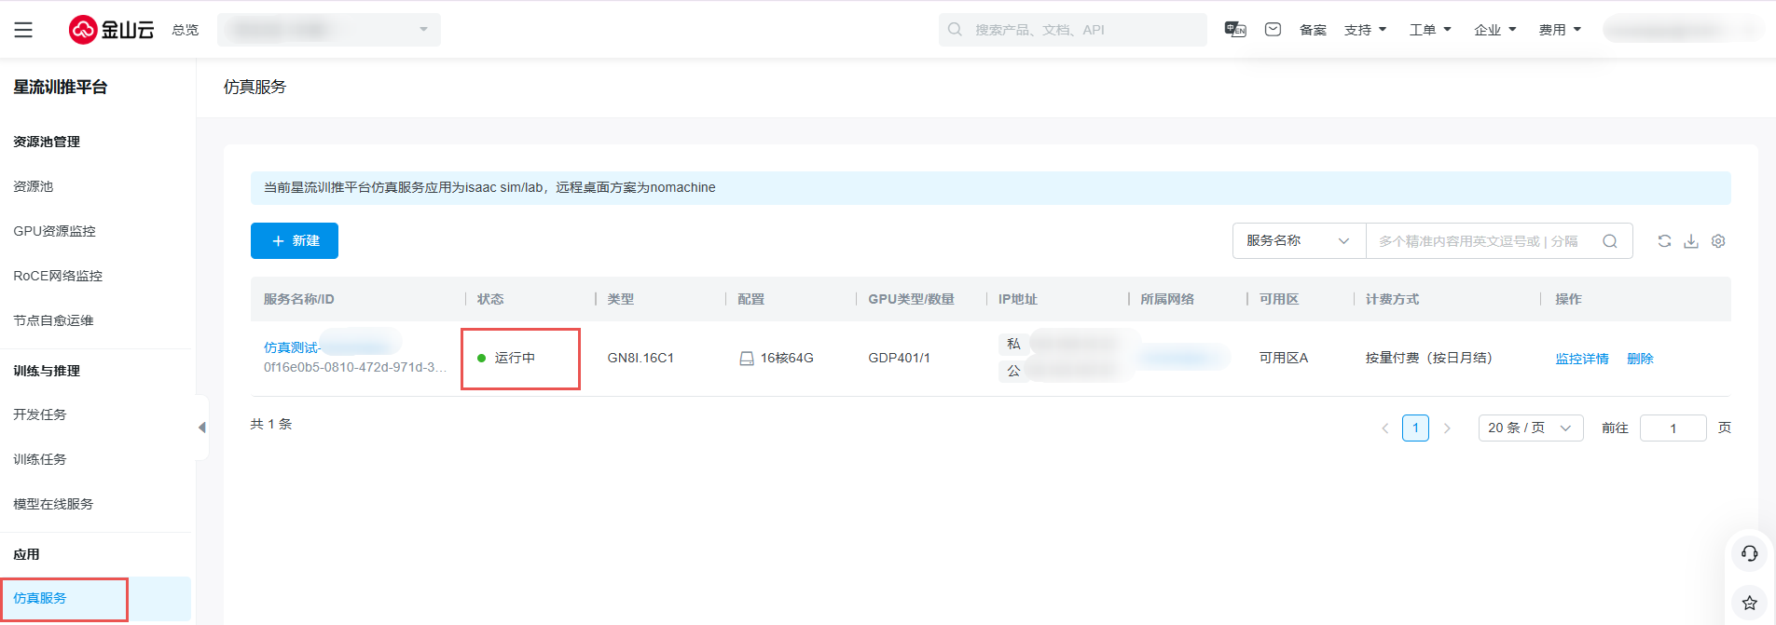Open customer service headset icon
The width and height of the screenshot is (1776, 625).
click(x=1749, y=554)
